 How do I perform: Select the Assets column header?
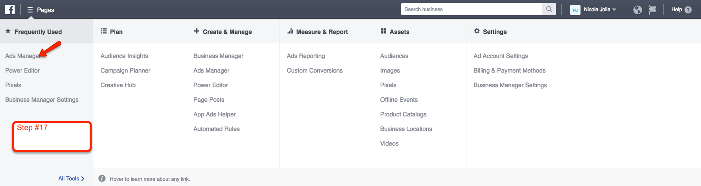[399, 32]
